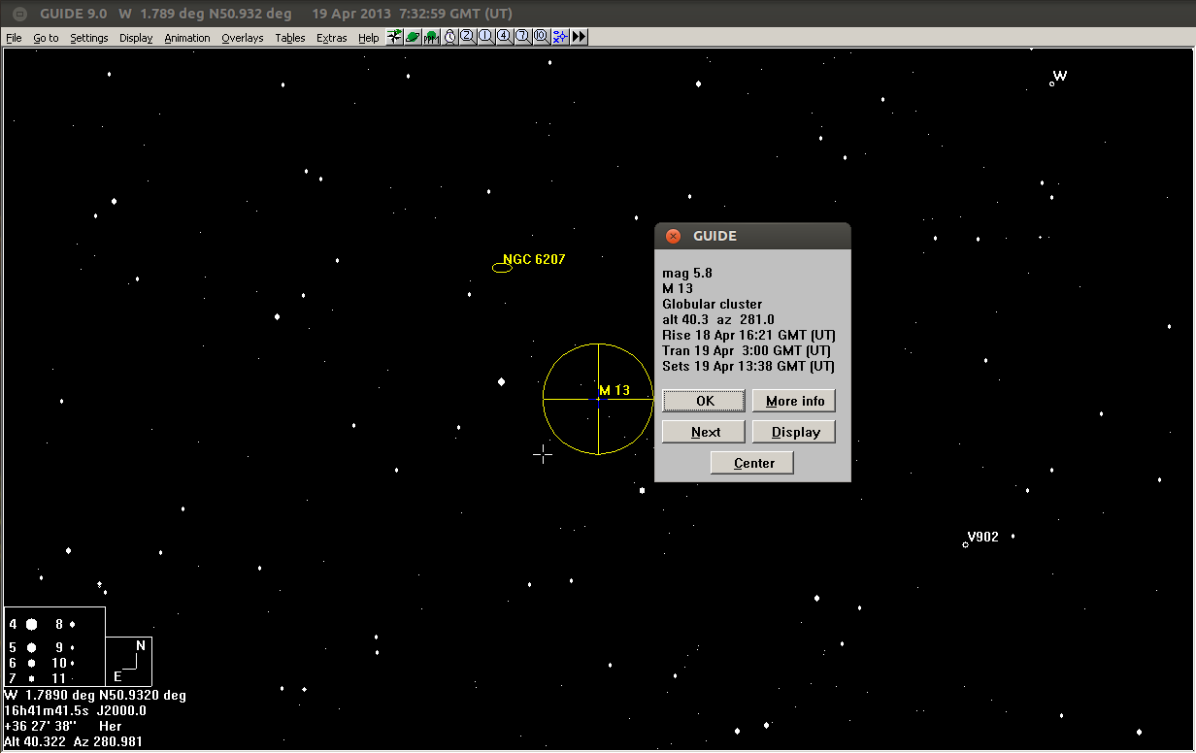Close the GUIDE info dialog

673,236
